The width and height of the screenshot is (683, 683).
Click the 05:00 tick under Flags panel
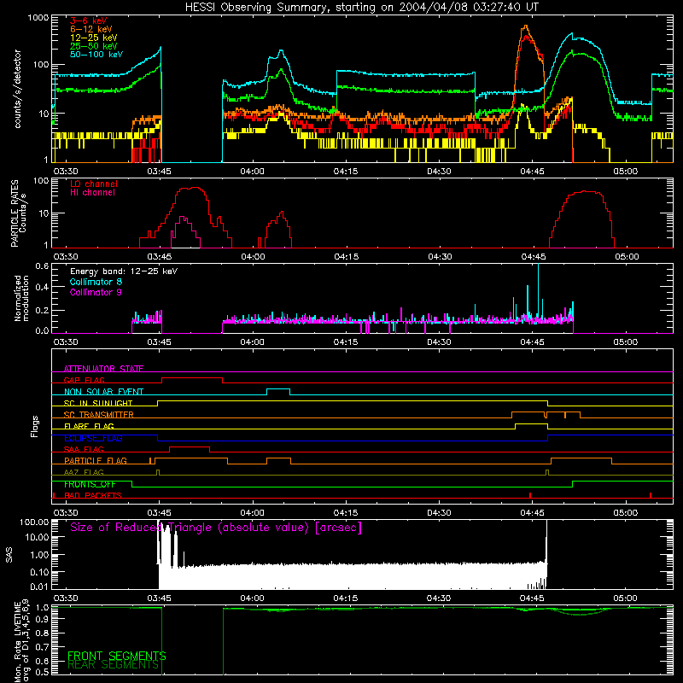pyautogui.click(x=626, y=513)
